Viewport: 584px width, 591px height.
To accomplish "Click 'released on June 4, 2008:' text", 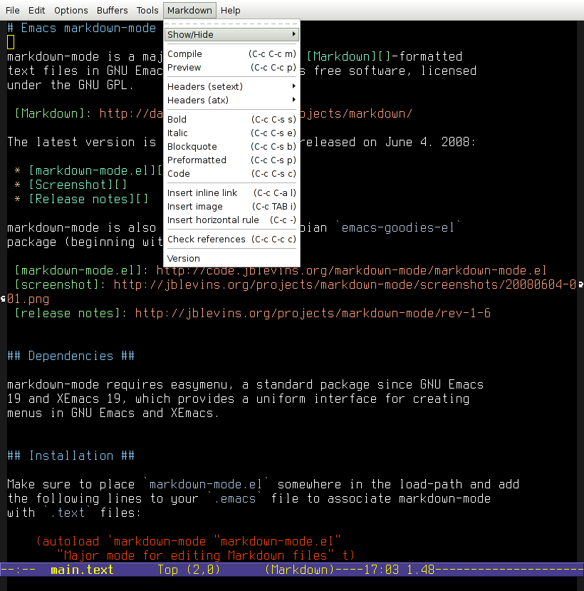I will click(x=387, y=142).
